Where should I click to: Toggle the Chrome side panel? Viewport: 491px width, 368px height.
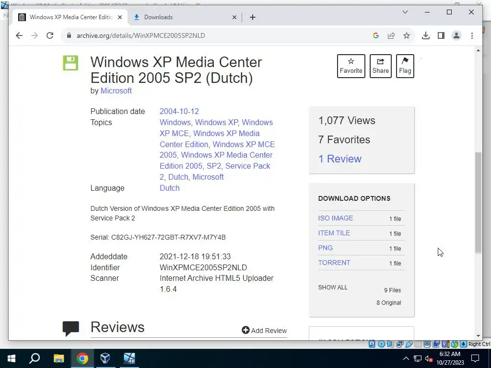441,35
